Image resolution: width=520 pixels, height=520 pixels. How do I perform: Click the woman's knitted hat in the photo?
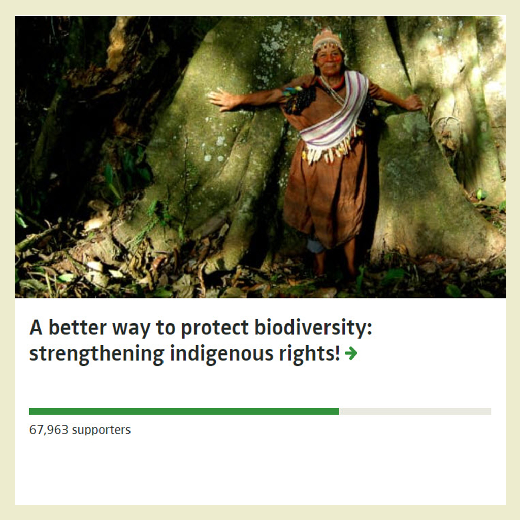327,39
